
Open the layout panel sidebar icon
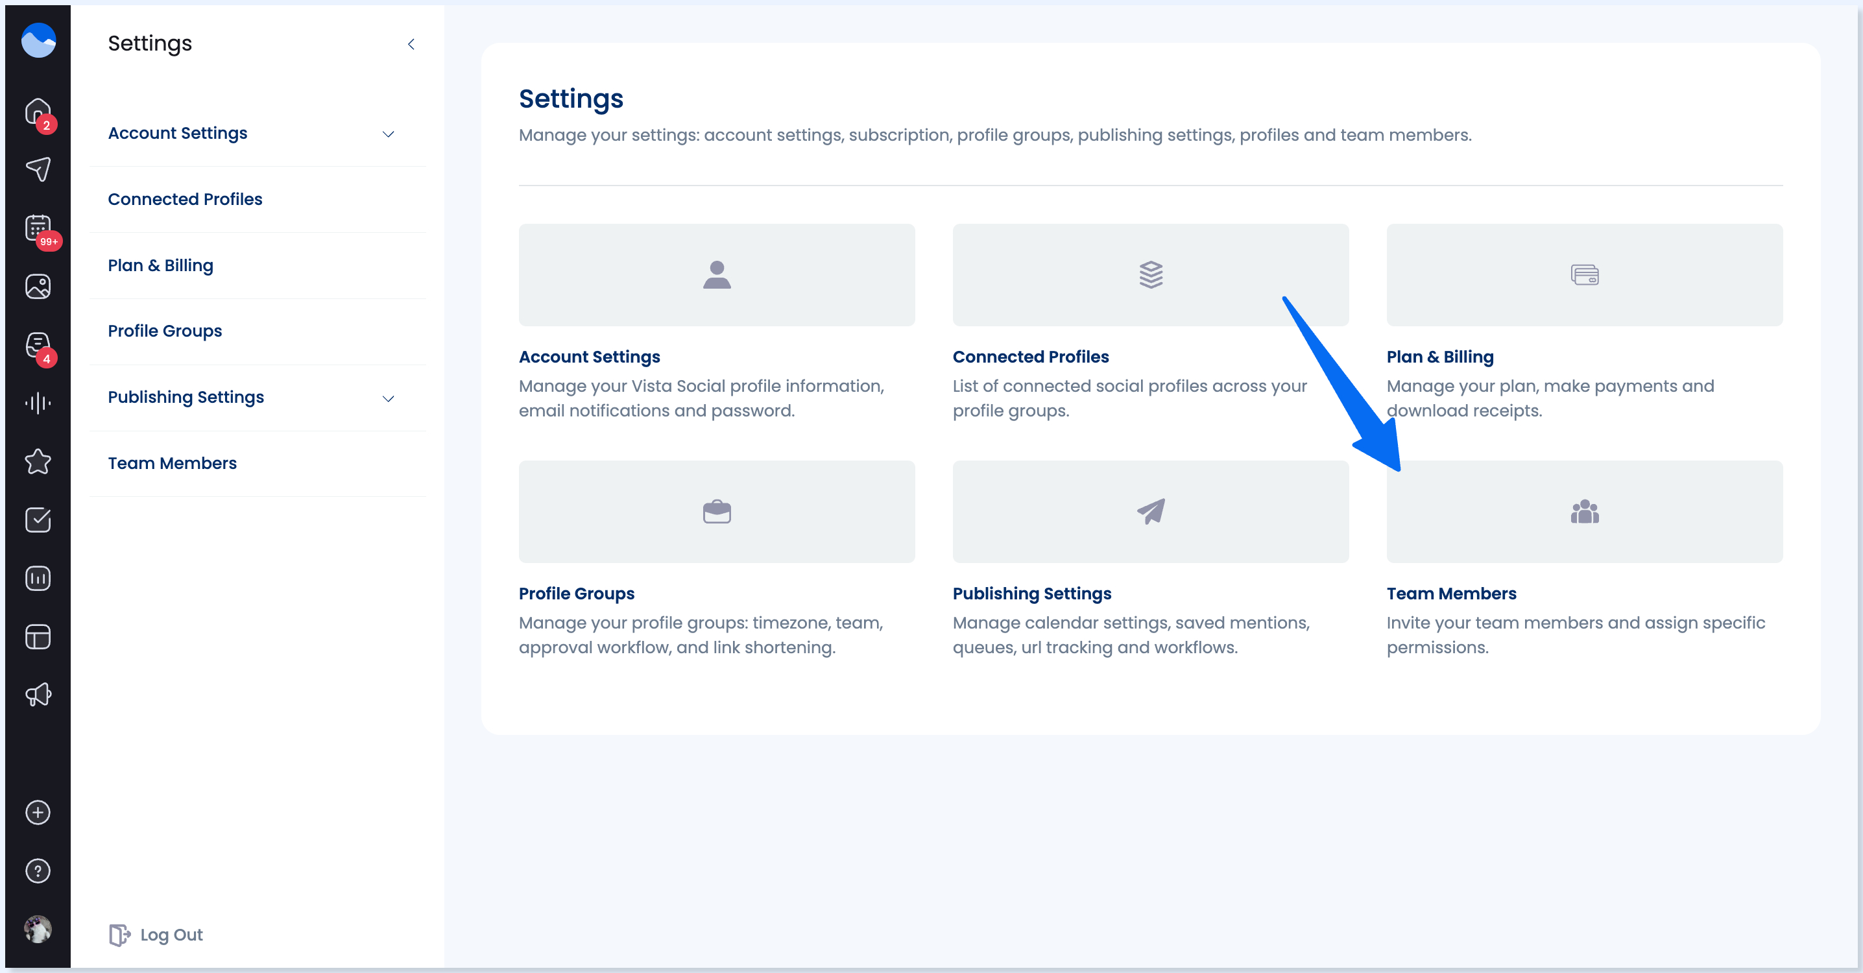38,638
